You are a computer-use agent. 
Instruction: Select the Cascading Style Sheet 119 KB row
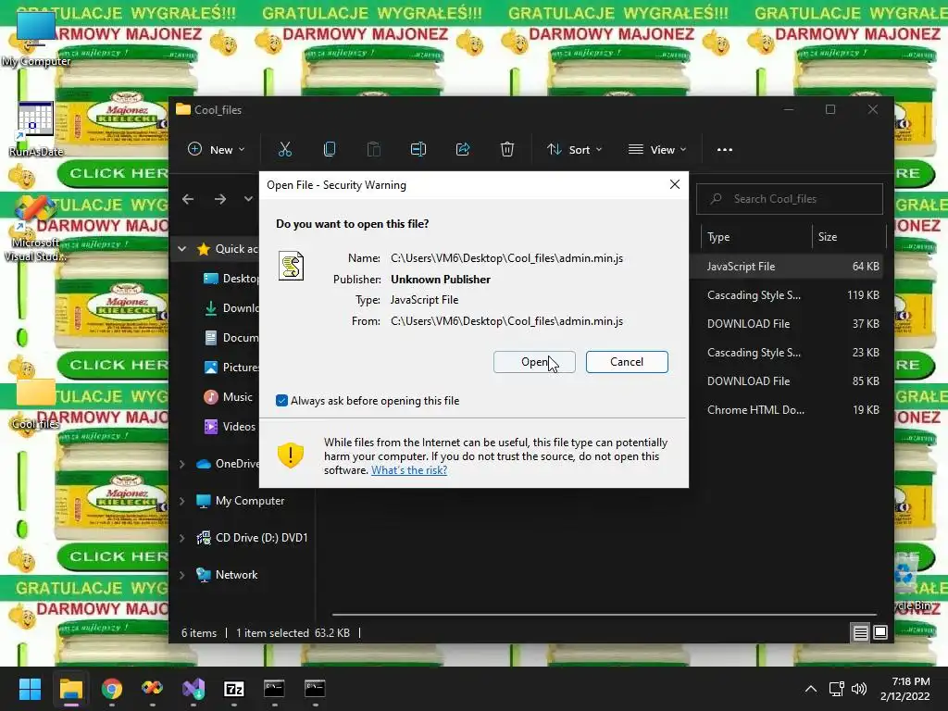pyautogui.click(x=786, y=295)
